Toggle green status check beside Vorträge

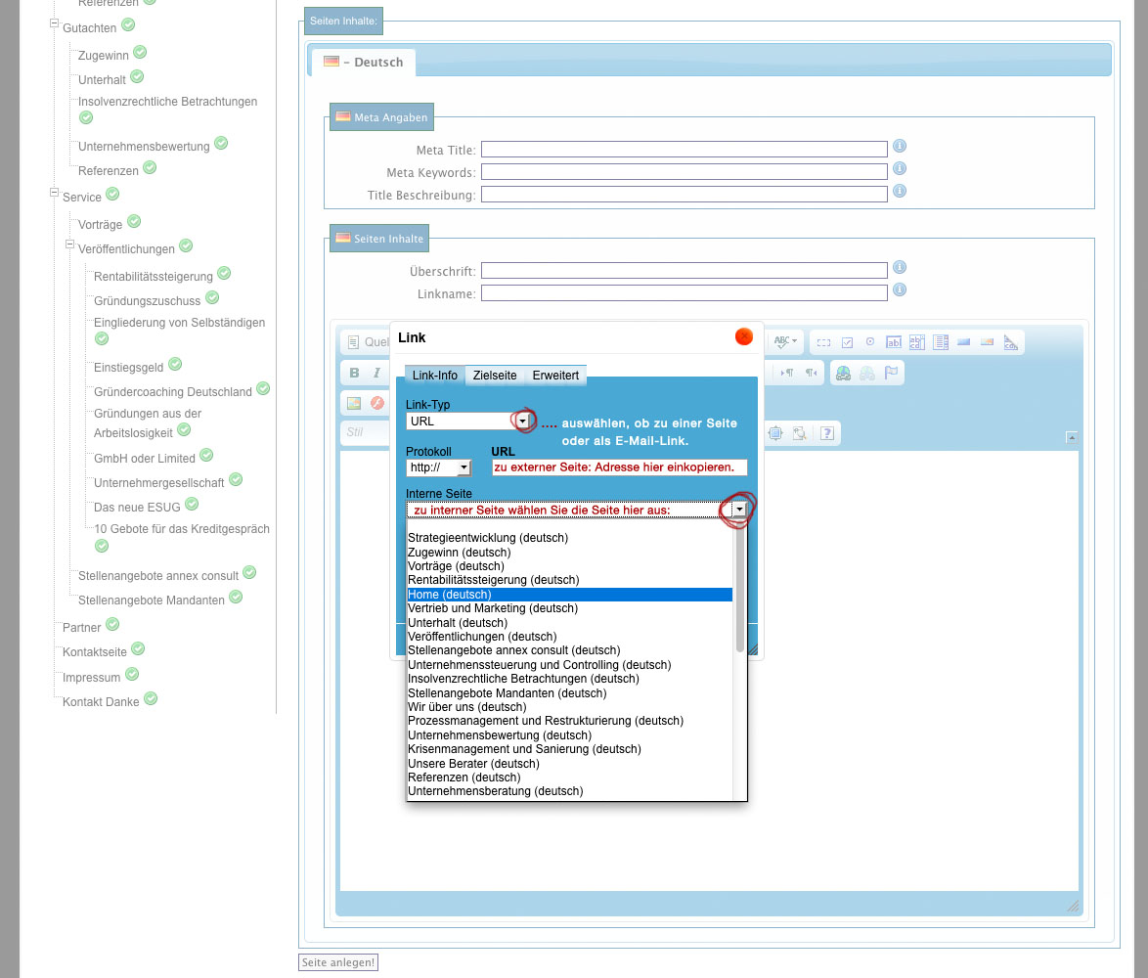tap(134, 222)
